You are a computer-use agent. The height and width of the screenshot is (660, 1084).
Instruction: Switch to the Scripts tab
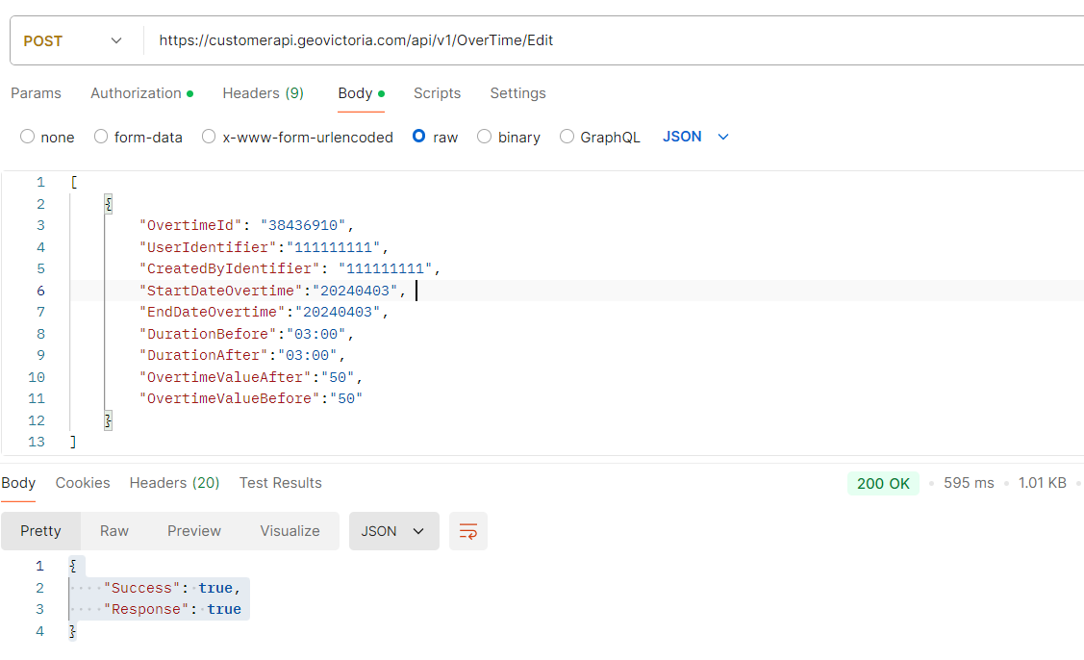click(437, 93)
